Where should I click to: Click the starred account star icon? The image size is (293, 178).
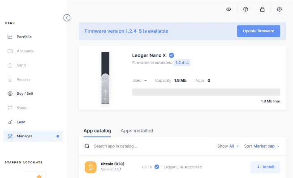point(39,176)
